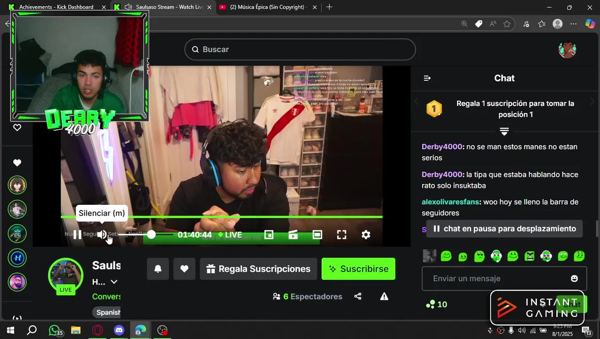
Task: Activate Read aloud in the address bar
Action: click(493, 24)
